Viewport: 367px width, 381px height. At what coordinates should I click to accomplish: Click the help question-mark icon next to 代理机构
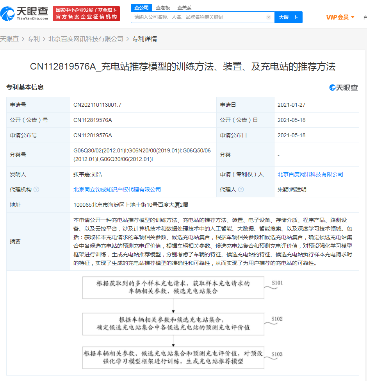(36, 190)
